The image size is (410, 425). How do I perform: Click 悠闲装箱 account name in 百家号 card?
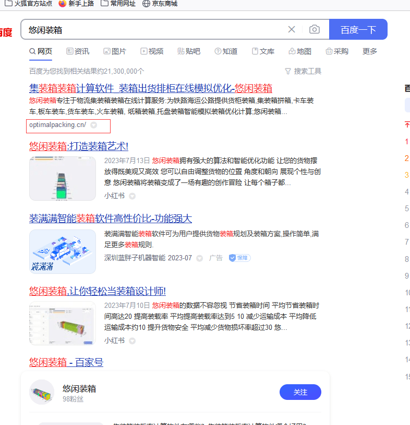click(79, 389)
